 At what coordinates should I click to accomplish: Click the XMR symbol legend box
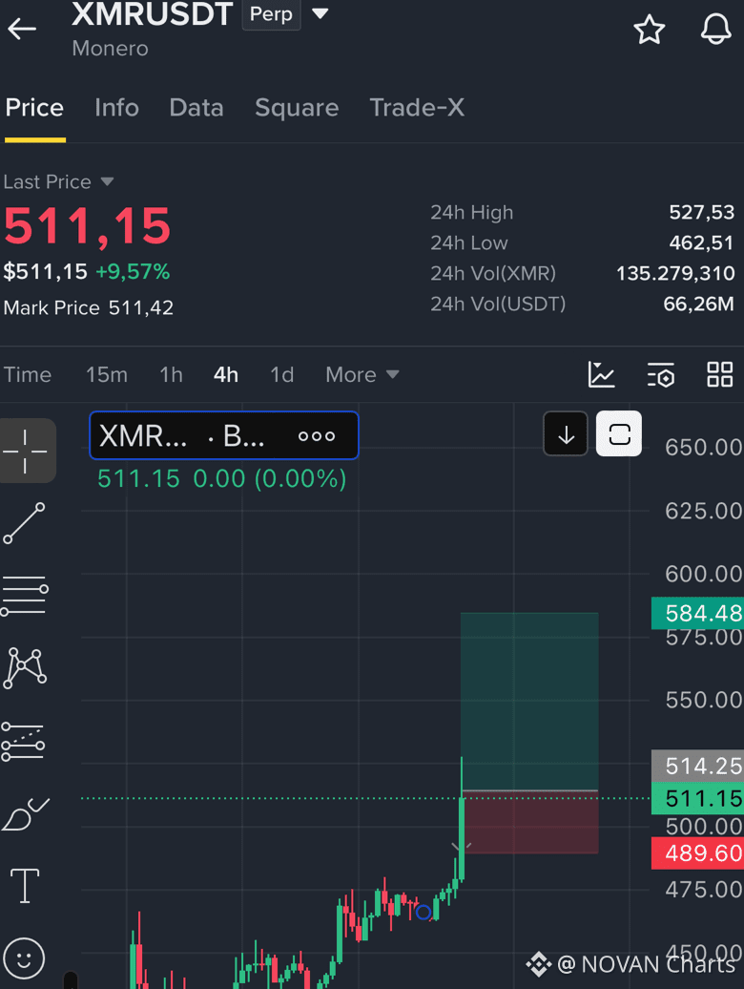click(x=224, y=435)
